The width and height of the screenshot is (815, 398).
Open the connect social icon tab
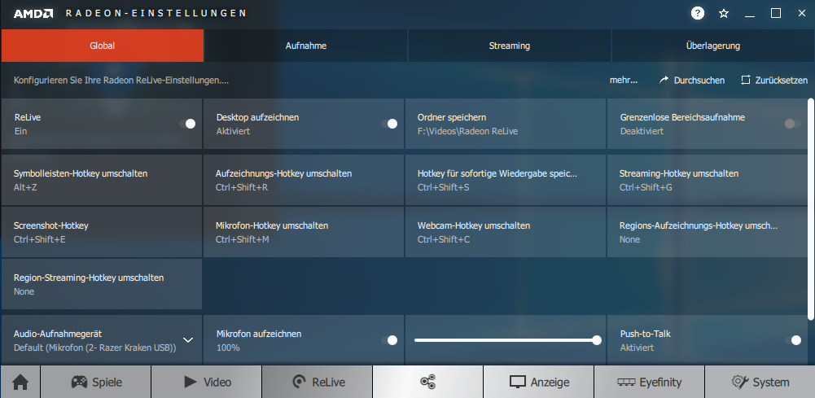tap(427, 383)
